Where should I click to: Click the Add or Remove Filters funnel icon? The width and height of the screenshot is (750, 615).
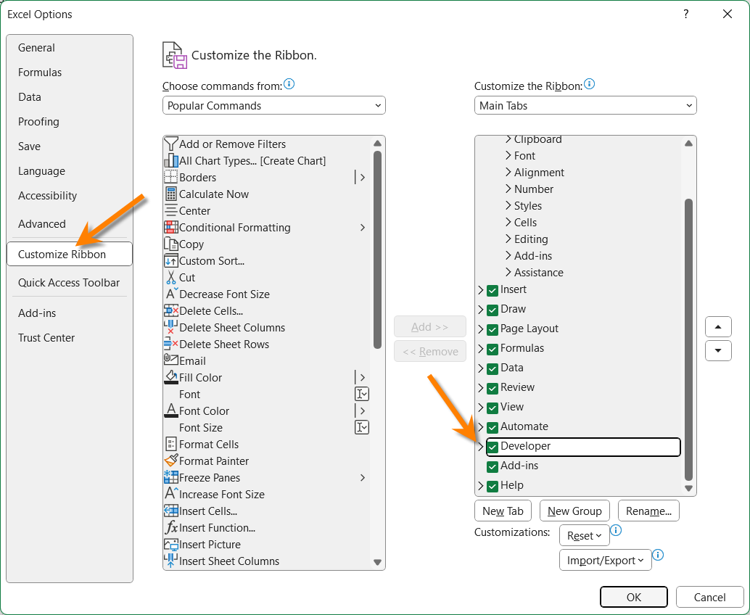click(x=170, y=144)
